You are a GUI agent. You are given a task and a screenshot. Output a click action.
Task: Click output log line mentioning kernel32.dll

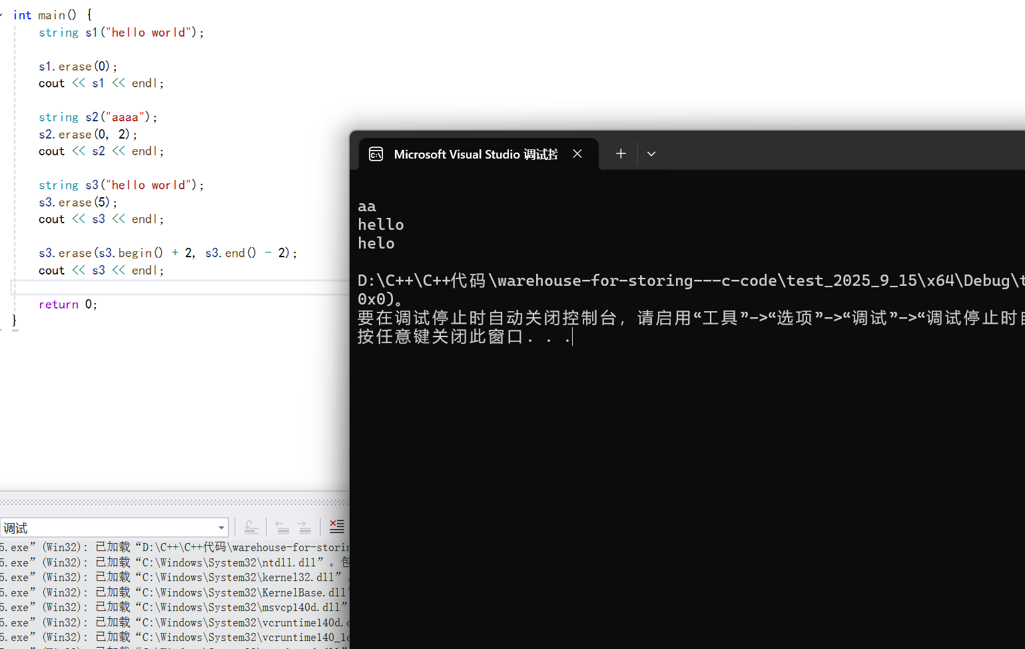(x=174, y=577)
